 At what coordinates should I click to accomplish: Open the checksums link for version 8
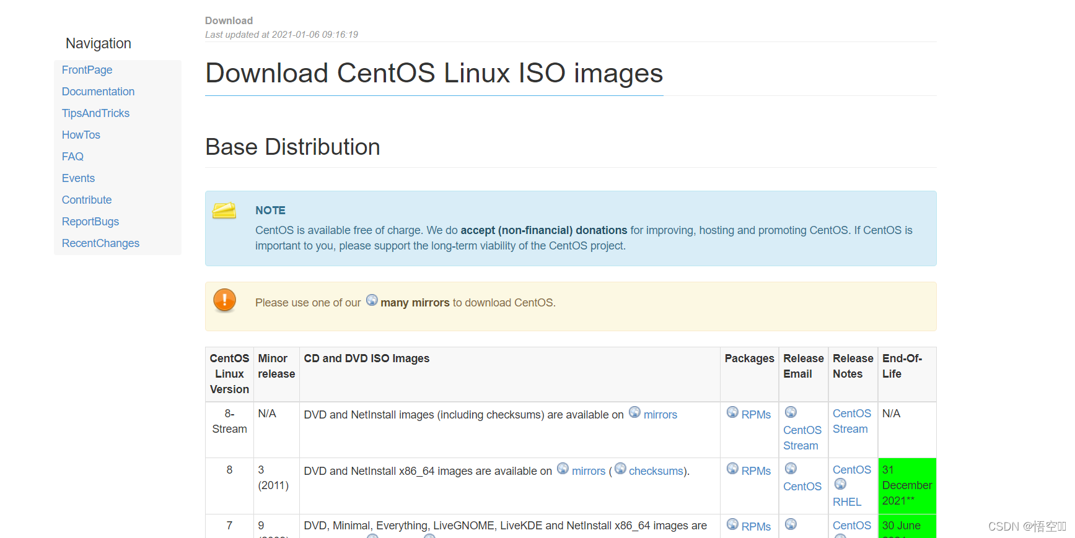(656, 471)
